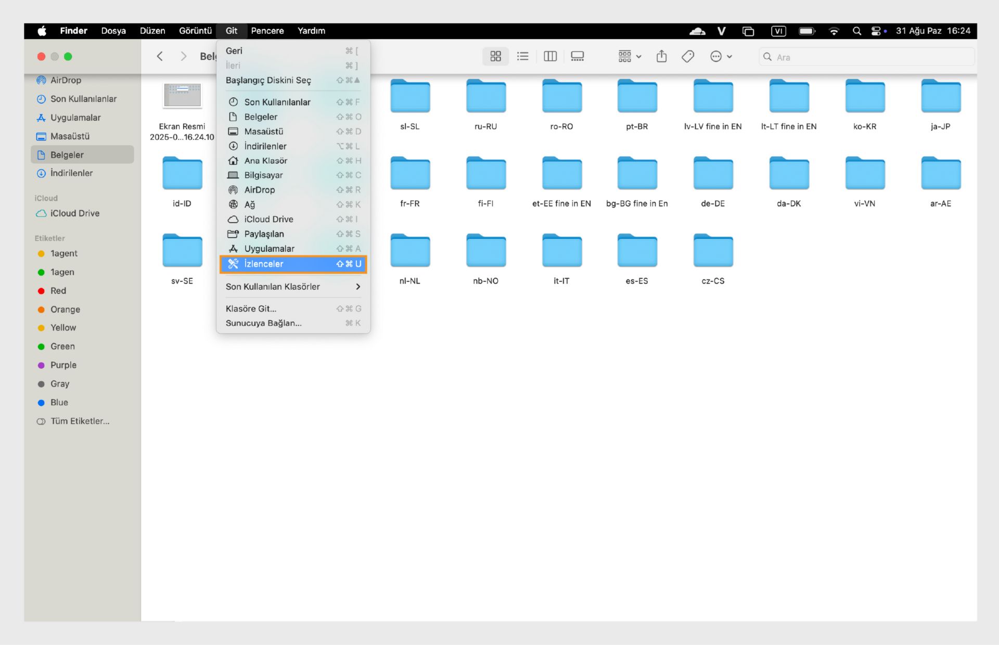Open the Pencere menu
999x645 pixels.
coord(267,31)
